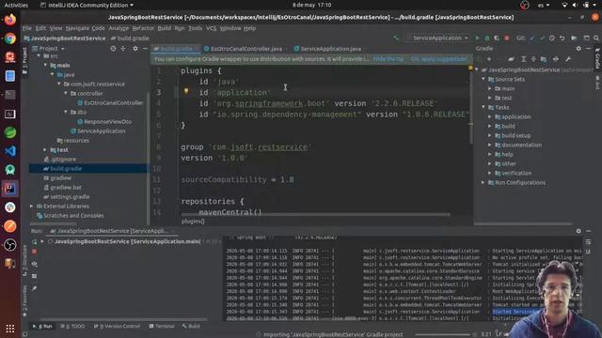Run with coverage from the toolbar
The width and height of the screenshot is (602, 338).
pyautogui.click(x=497, y=38)
